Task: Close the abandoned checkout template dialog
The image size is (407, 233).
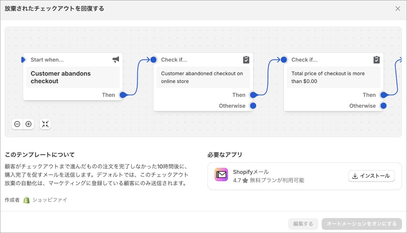Action: (398, 9)
